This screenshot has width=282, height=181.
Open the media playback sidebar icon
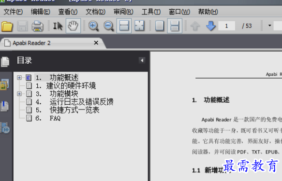[x=5, y=128]
